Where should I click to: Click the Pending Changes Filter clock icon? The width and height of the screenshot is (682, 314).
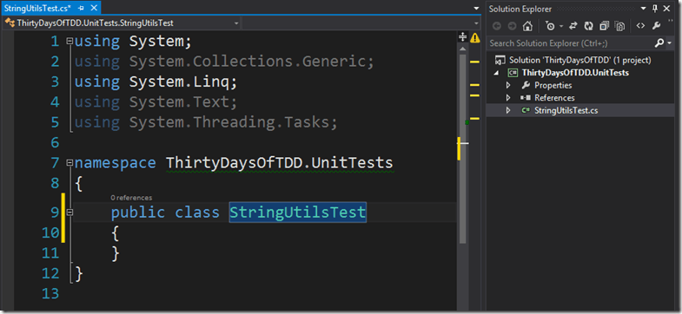[x=550, y=26]
